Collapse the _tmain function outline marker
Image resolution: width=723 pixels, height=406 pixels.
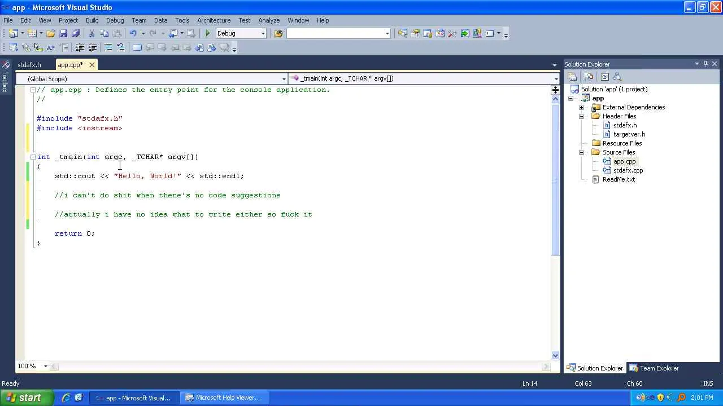click(x=33, y=157)
